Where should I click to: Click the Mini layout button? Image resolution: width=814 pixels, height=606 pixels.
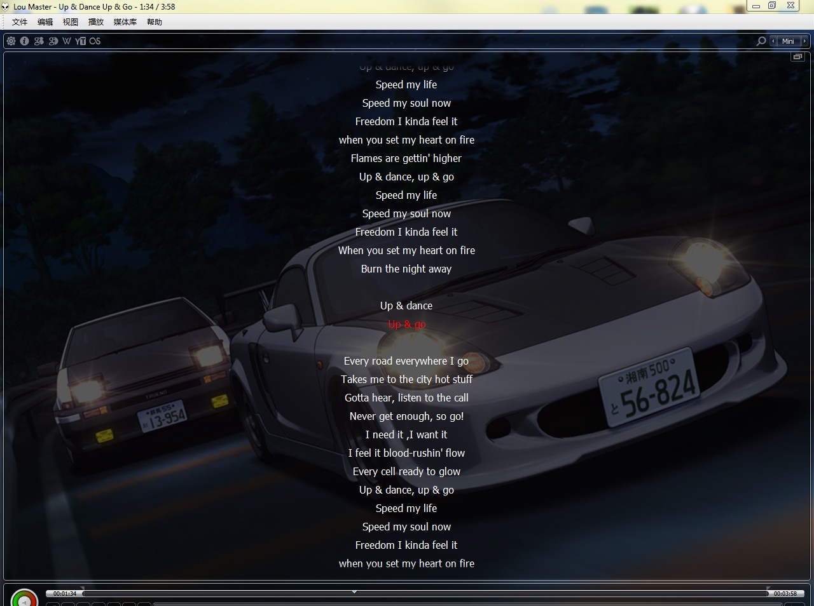789,41
